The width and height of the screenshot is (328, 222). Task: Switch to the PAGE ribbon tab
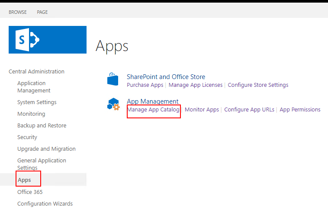[42, 12]
